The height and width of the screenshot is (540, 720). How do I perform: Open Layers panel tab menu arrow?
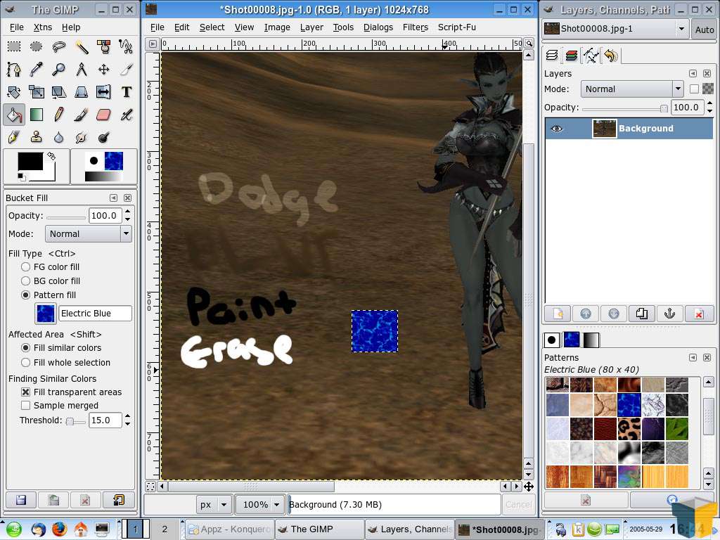pyautogui.click(x=693, y=73)
